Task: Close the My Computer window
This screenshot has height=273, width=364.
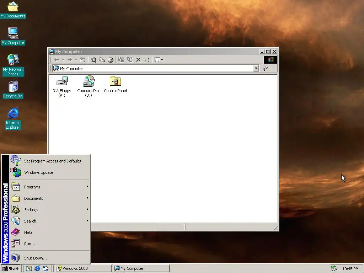Action: [274, 51]
